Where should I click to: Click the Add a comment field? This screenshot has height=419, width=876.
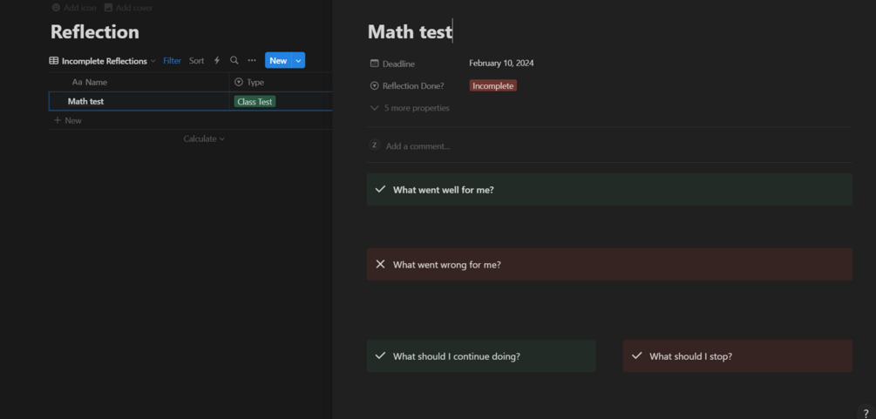pos(418,146)
